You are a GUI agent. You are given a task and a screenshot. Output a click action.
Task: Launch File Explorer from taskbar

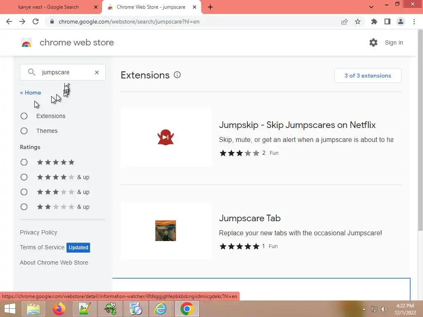click(33, 309)
